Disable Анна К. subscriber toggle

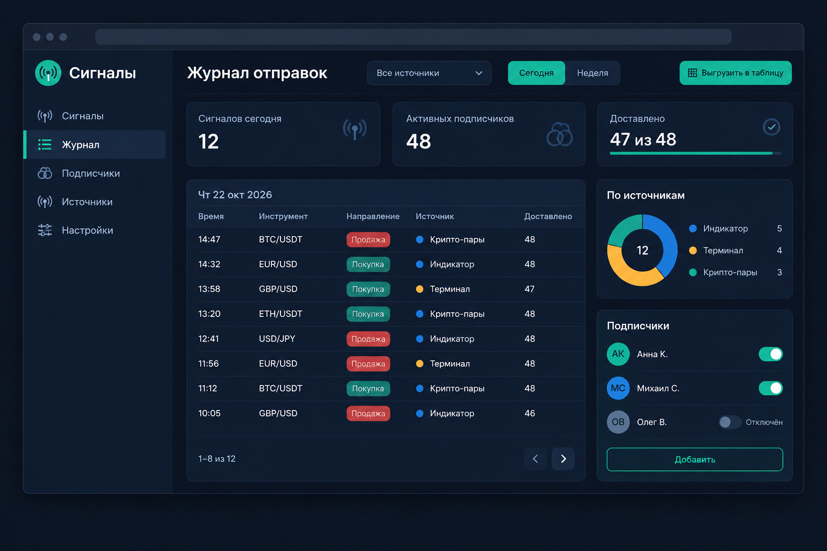770,354
